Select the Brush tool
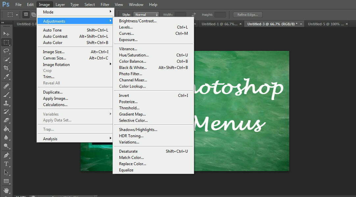This screenshot has height=197, width=356. [6, 95]
